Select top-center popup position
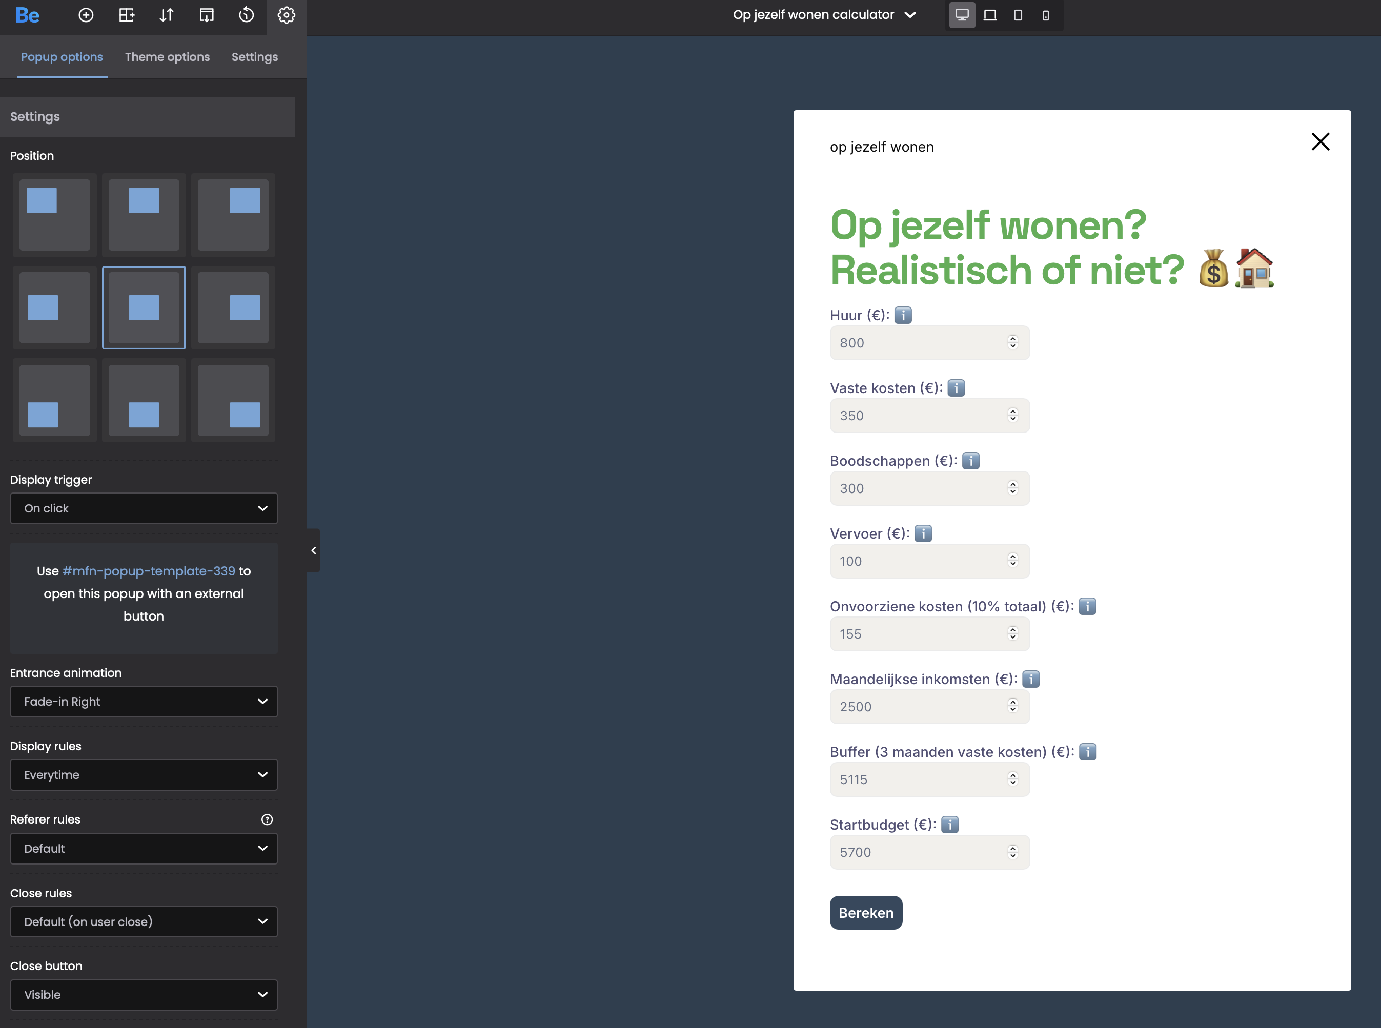 [x=144, y=215]
